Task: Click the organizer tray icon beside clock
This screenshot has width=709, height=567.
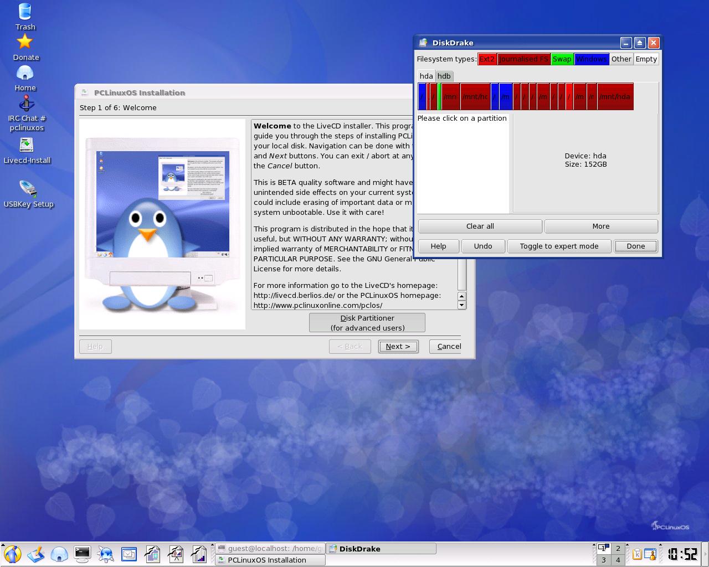Action: tap(650, 554)
